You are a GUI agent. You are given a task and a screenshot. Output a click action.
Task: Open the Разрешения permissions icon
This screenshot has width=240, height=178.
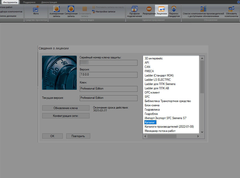point(149,9)
